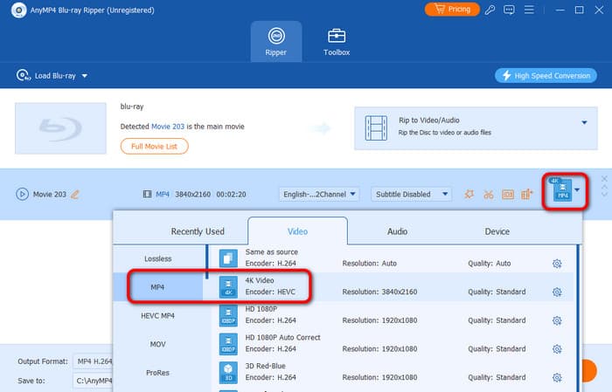Open the hamburger menu icon
The image size is (612, 392).
click(529, 10)
